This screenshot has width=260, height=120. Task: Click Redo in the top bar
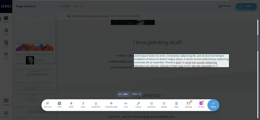click(79, 6)
